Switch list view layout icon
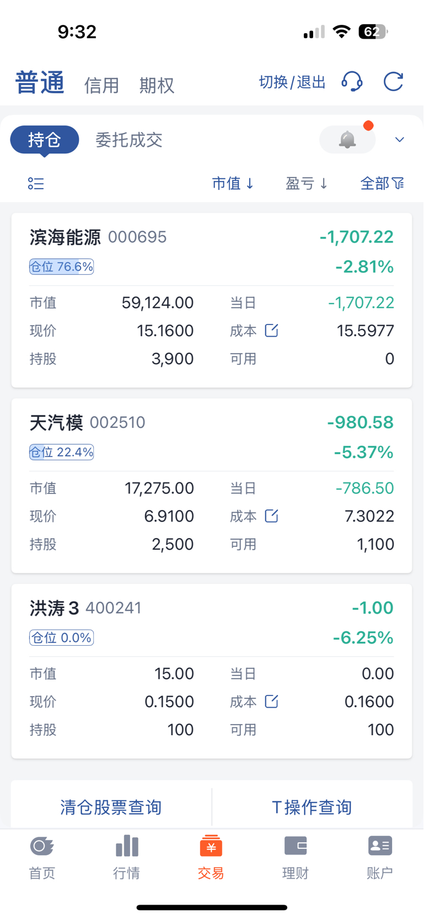 [x=36, y=183]
